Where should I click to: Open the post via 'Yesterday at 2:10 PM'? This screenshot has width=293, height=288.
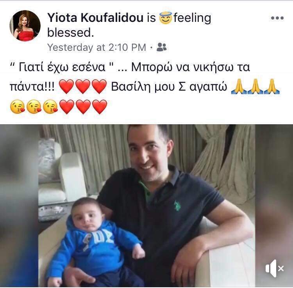(x=96, y=47)
